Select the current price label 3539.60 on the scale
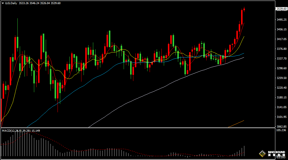The height and width of the screenshot is (160, 288). [x=282, y=9]
